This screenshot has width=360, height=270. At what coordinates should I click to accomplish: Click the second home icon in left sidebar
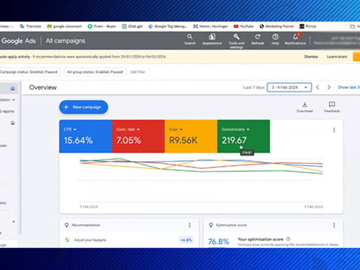pos(13,123)
